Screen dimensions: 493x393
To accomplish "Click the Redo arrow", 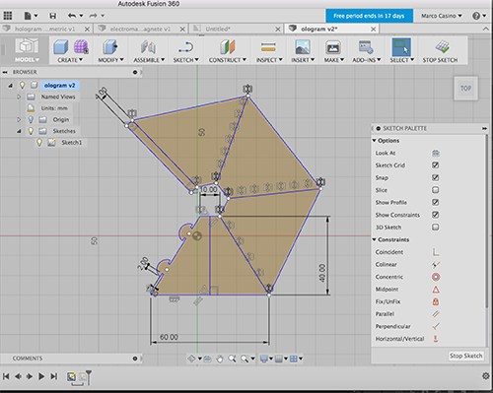I will point(94,16).
